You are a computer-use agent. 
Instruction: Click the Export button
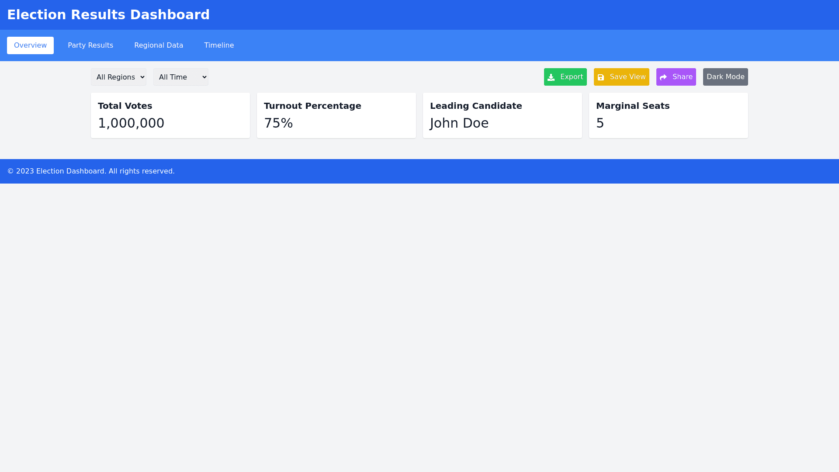click(x=565, y=77)
